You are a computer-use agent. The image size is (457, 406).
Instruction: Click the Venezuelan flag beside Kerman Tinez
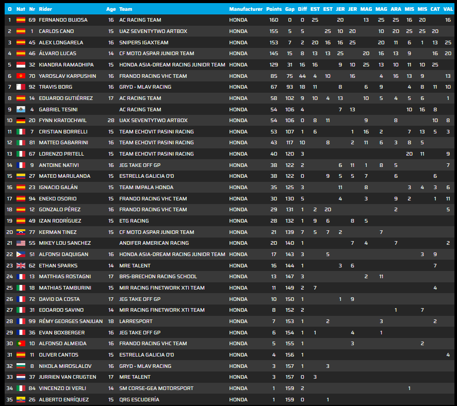pos(21,232)
